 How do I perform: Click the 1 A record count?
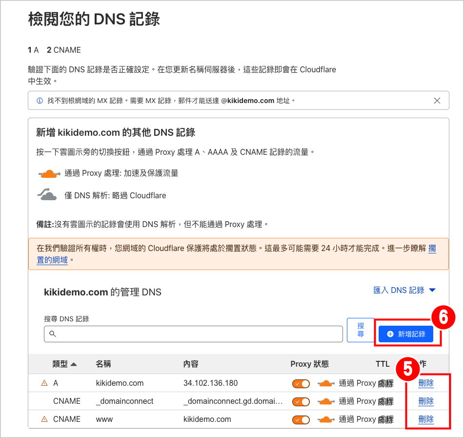[33, 50]
